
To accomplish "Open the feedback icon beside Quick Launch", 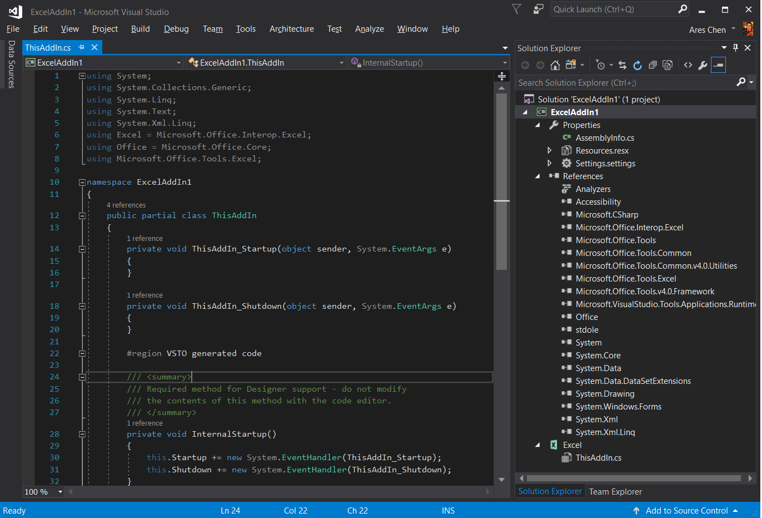I will pos(538,9).
